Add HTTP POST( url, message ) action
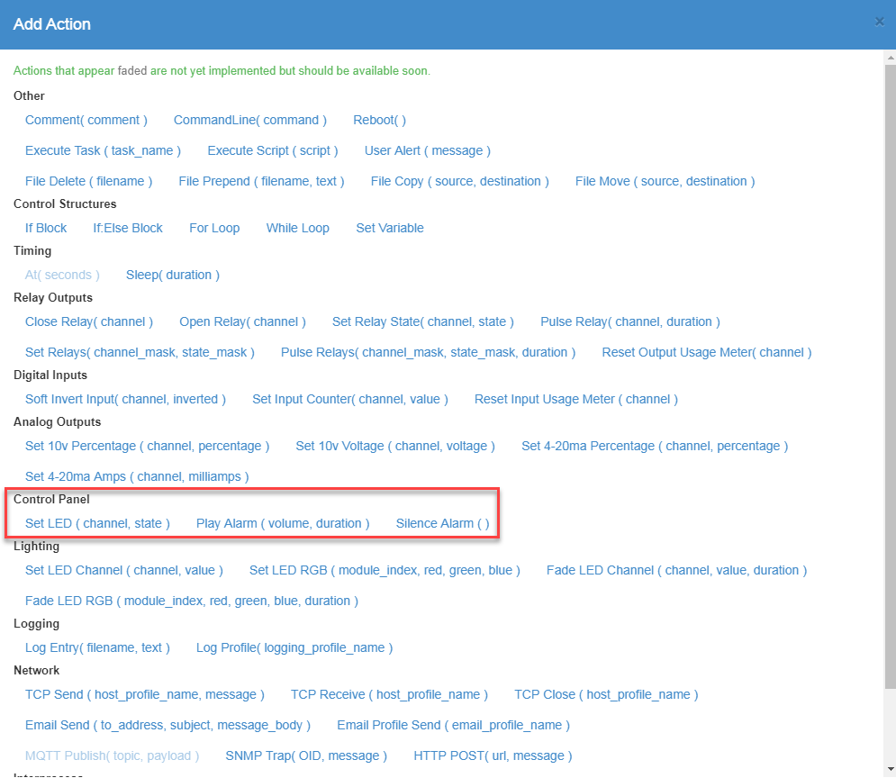The width and height of the screenshot is (896, 778). click(x=493, y=755)
